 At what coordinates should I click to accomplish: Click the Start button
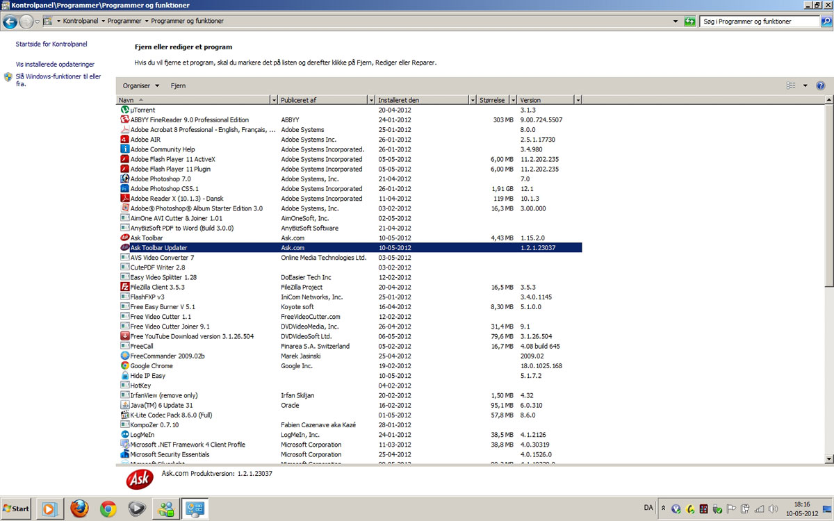pyautogui.click(x=17, y=508)
